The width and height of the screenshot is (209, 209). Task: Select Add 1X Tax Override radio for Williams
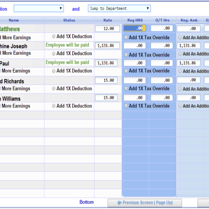(126, 106)
